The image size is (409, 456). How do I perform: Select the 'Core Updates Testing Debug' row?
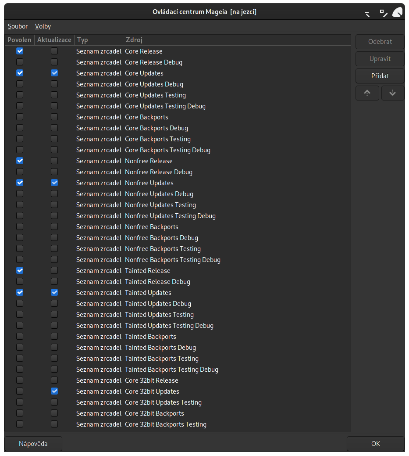click(178, 106)
